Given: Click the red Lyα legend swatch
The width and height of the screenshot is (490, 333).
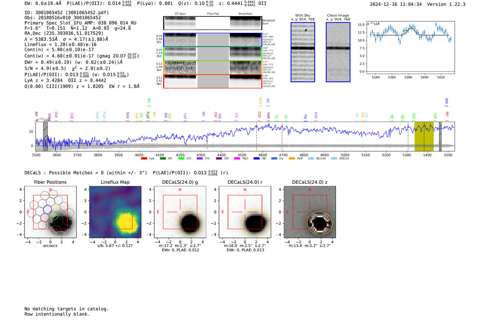Looking at the screenshot, I should (144, 159).
